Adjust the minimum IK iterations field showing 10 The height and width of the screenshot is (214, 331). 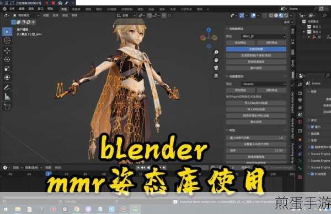coord(256,138)
